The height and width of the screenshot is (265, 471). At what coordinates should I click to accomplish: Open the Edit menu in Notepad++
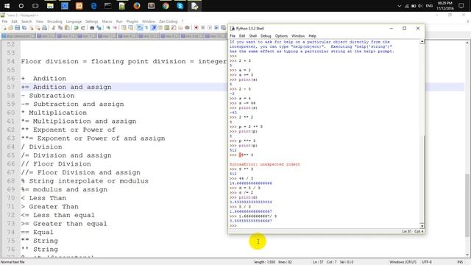click(15, 21)
